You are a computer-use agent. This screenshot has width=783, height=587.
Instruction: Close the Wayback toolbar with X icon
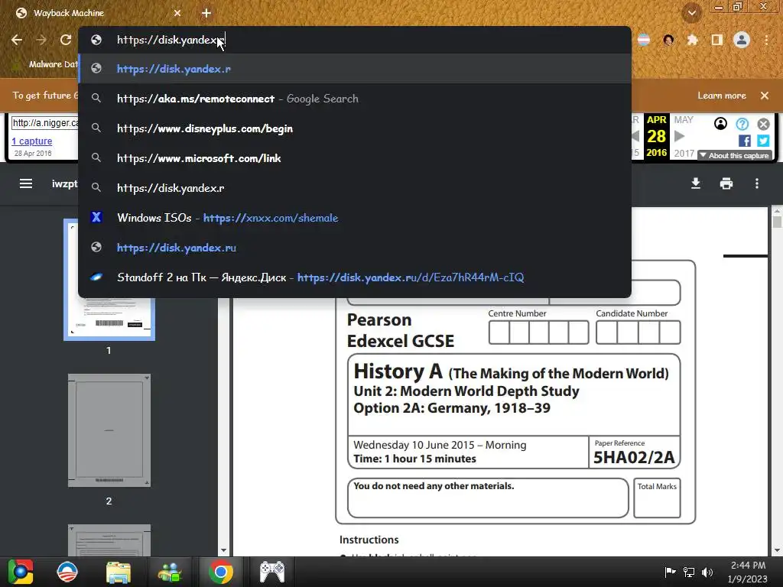[763, 124]
